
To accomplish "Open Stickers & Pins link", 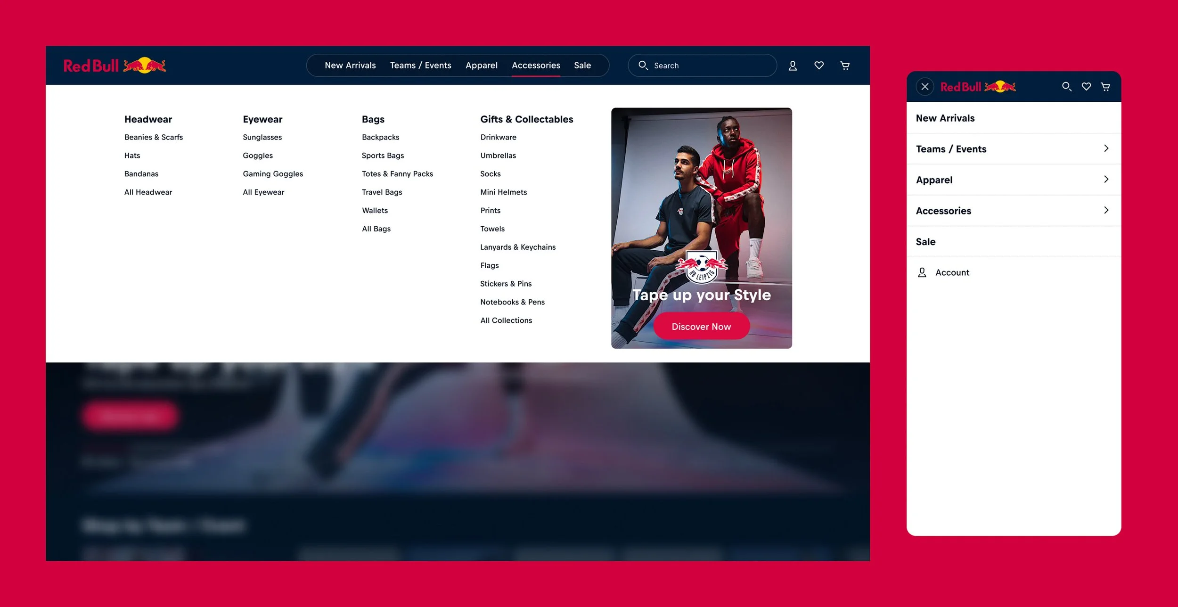I will click(x=506, y=284).
